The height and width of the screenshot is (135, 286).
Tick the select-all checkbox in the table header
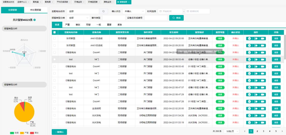tap(54, 32)
